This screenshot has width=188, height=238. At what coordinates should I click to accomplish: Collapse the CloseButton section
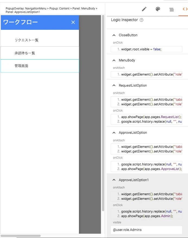point(114,35)
